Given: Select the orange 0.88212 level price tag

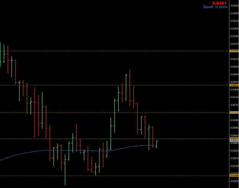Looking at the screenshot, I should pos(234,85).
